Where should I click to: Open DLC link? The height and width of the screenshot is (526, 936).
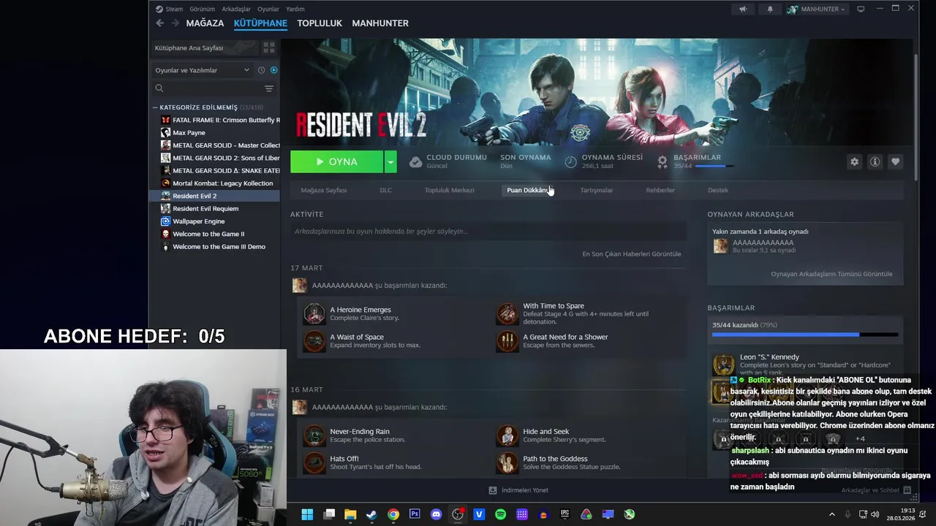click(x=385, y=190)
